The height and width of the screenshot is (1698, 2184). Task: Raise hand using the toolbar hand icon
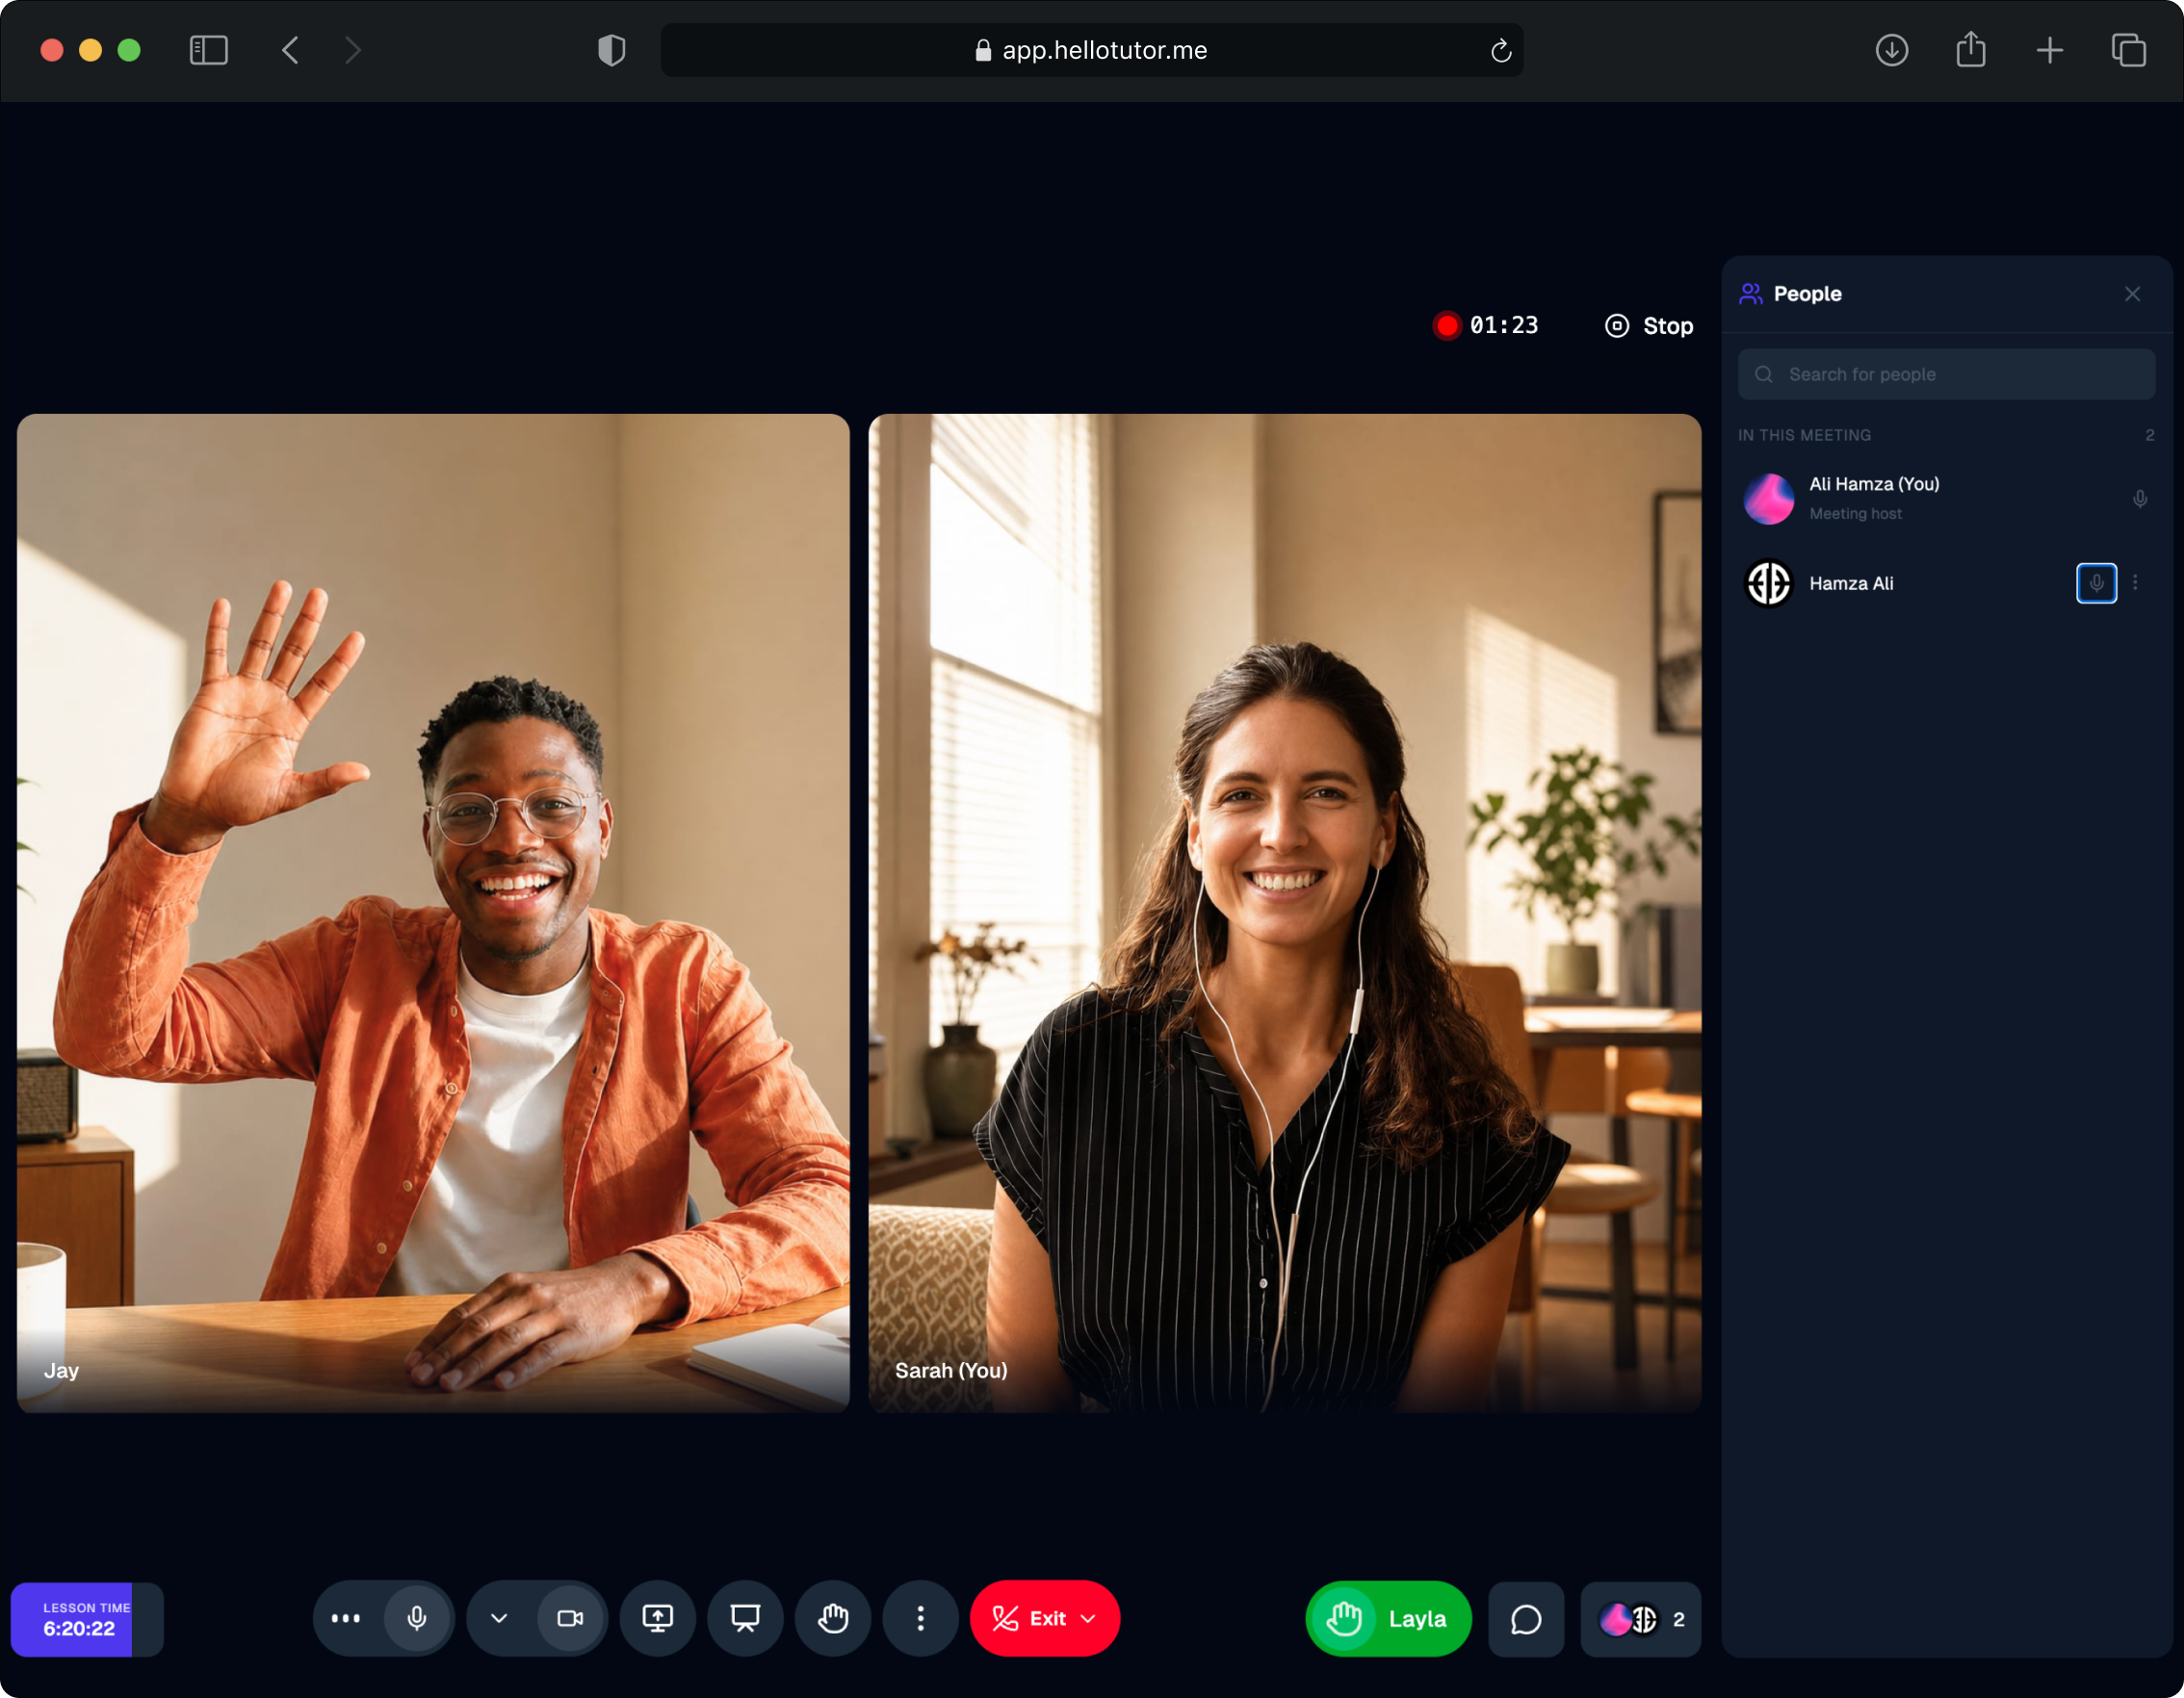point(833,1618)
